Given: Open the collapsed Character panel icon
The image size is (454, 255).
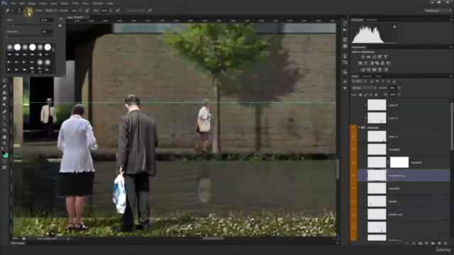Looking at the screenshot, I should coord(345,82).
